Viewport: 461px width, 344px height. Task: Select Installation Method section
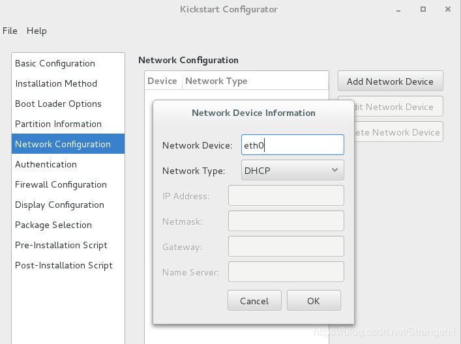point(68,84)
